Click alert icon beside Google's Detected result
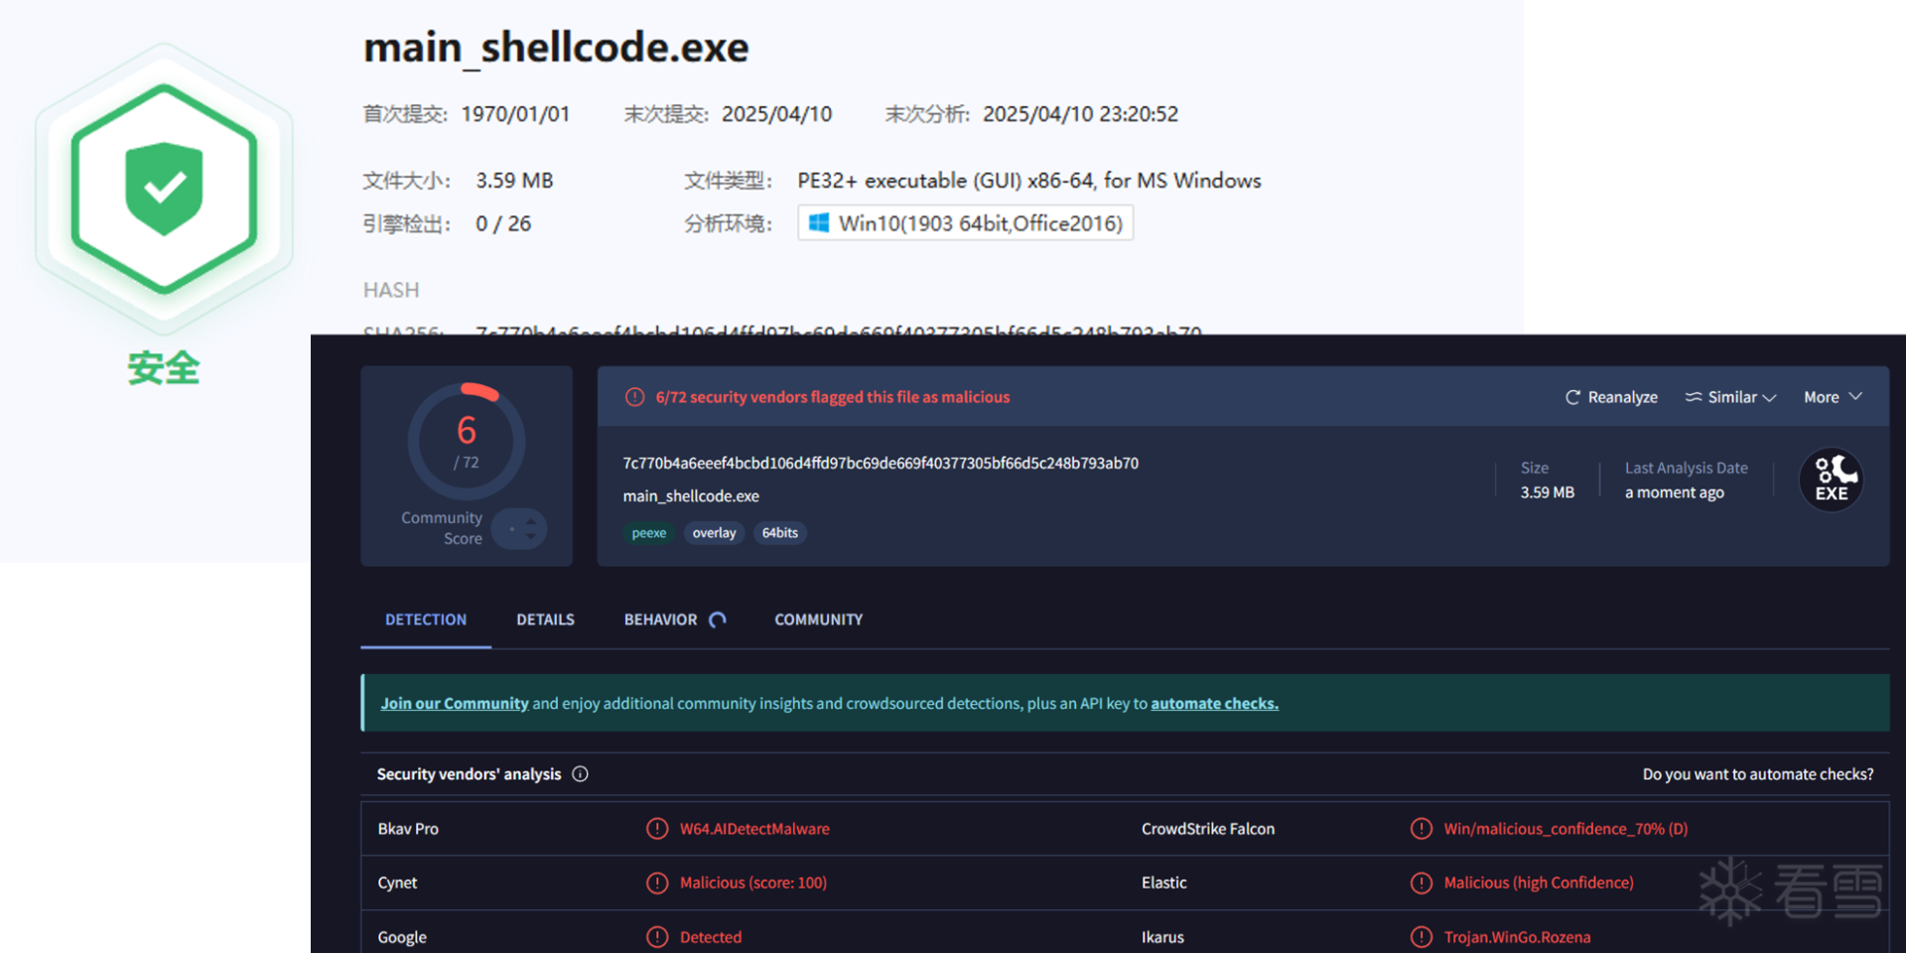 [657, 937]
